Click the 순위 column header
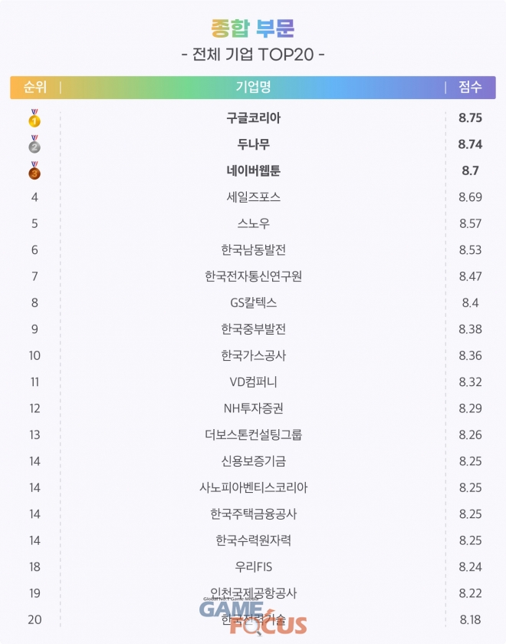This screenshot has height=644, width=506. pyautogui.click(x=35, y=88)
